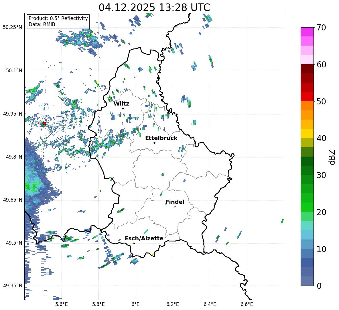Click the Esch/Alzette city label

pyautogui.click(x=144, y=239)
